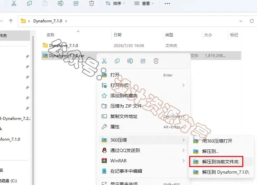Choose 在记事本中编辑 entry
Image resolution: width=257 pixels, height=185 pixels.
pyautogui.click(x=144, y=171)
